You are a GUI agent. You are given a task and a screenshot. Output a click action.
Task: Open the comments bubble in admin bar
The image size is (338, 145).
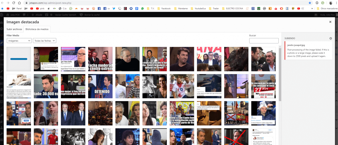point(25,15)
